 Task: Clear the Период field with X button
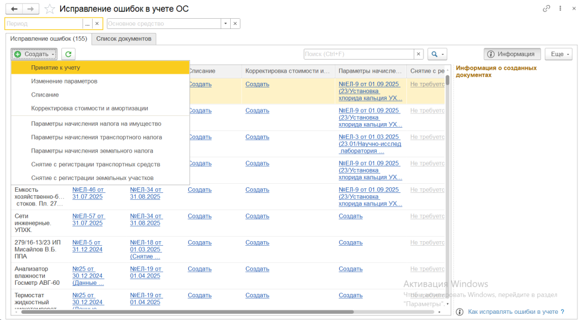coord(97,24)
